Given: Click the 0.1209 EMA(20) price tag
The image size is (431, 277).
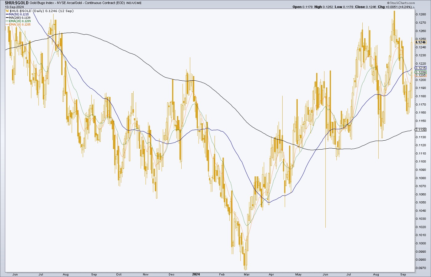Looking at the screenshot, I should click(421, 72).
